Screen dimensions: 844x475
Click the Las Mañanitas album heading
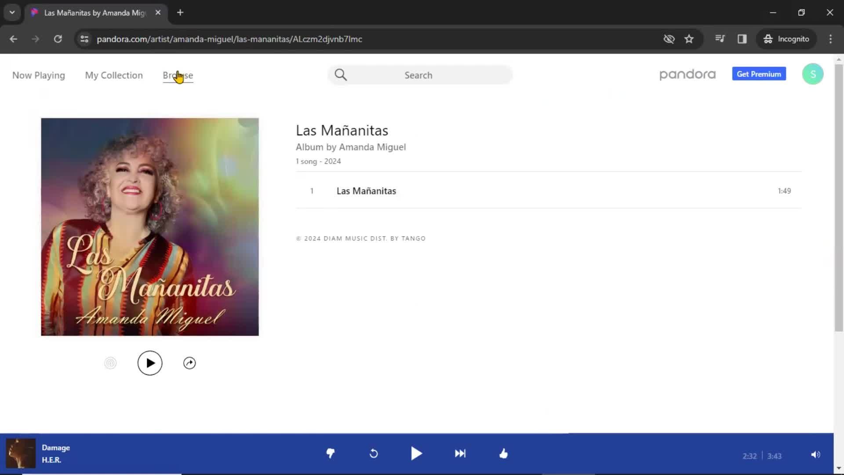[x=342, y=130]
